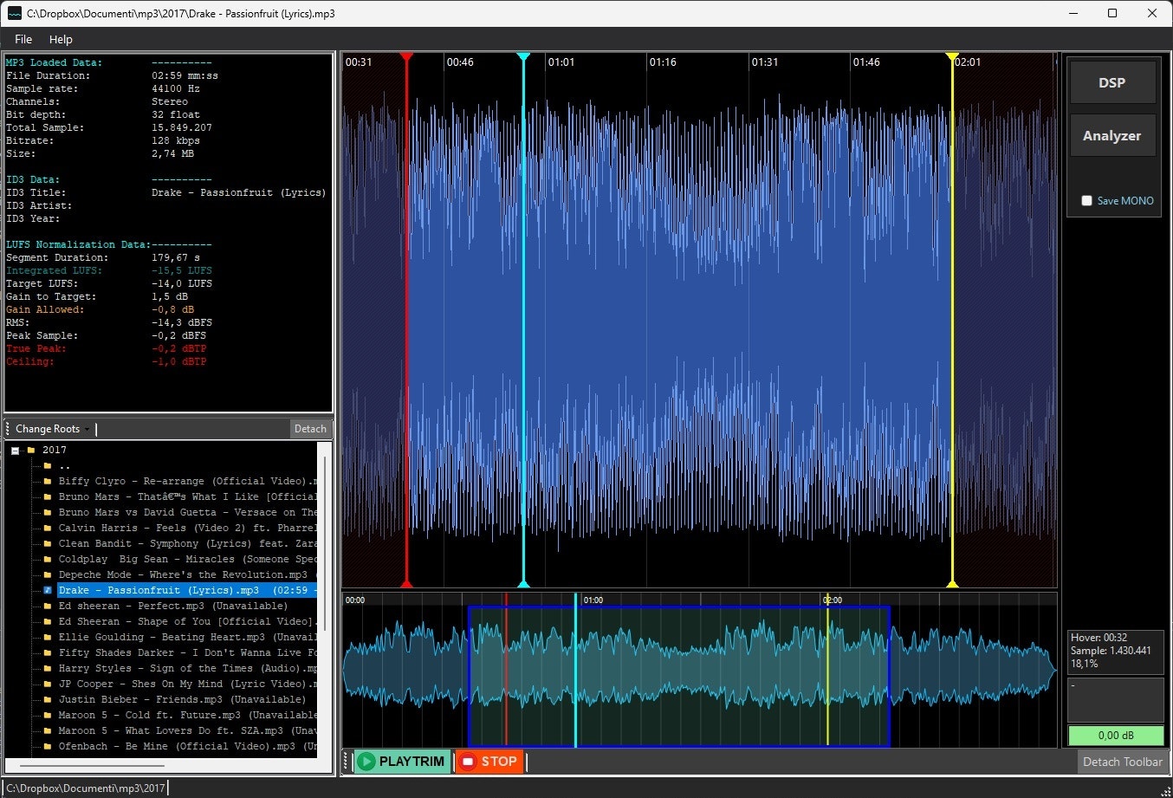Click the yellow trim end marker handle
Viewport: 1173px width, 798px height.
pos(952,57)
